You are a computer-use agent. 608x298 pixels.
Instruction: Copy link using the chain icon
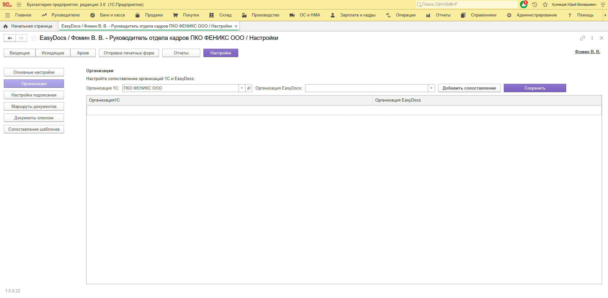pyautogui.click(x=582, y=38)
